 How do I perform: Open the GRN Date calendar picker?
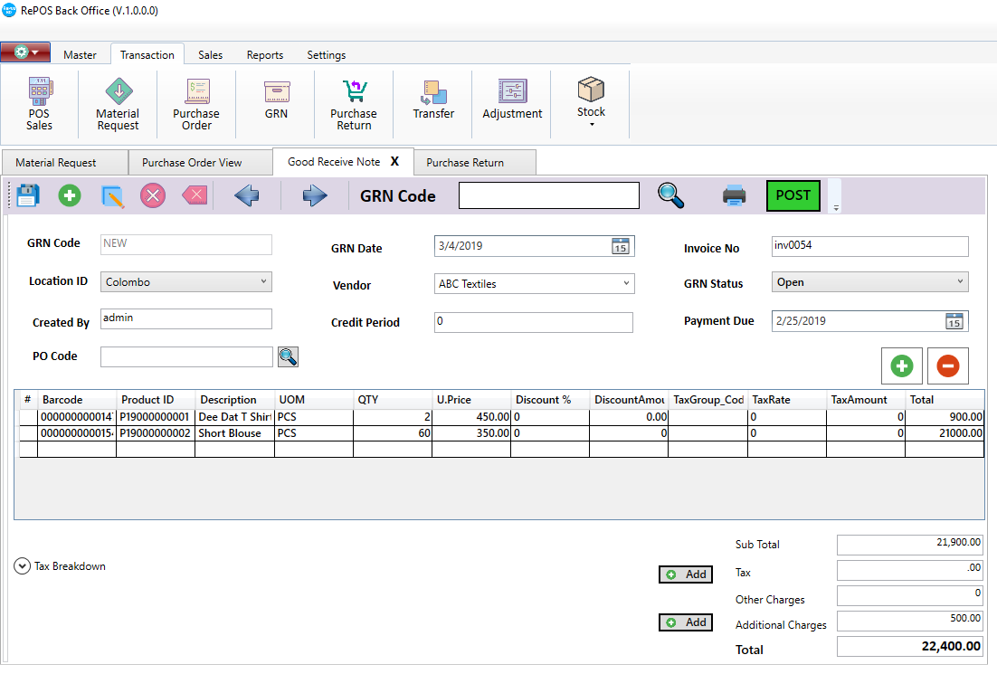coord(621,246)
